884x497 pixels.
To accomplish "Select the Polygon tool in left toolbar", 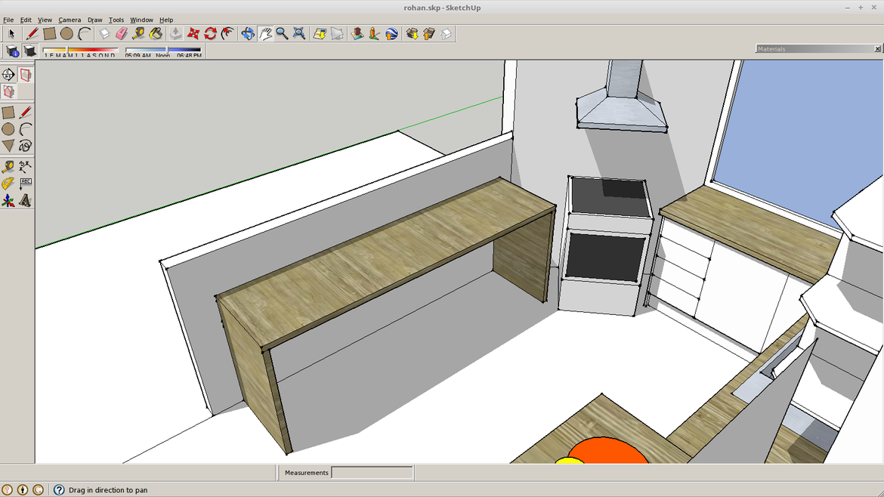I will 8,146.
